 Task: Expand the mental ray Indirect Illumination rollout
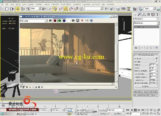146,92
